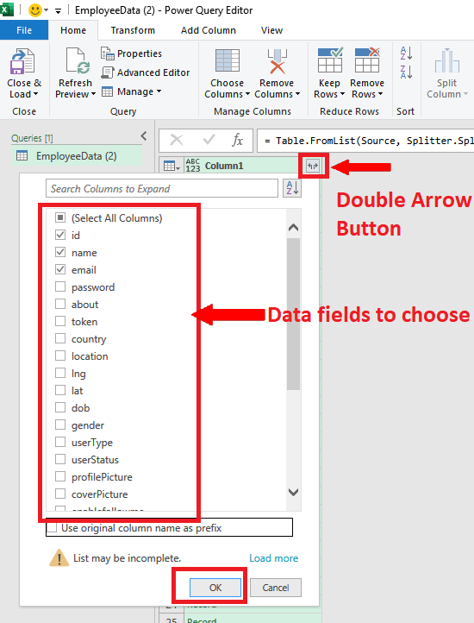Toggle the (Select All Columns) checkbox
The height and width of the screenshot is (623, 474).
(60, 217)
